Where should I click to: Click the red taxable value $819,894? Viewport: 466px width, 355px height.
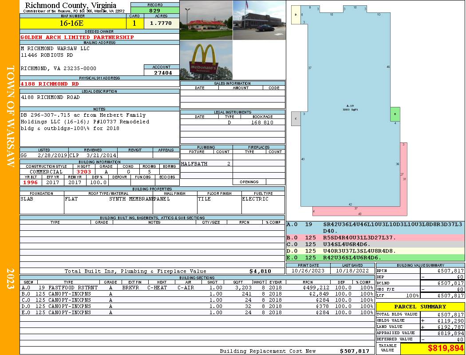click(432, 349)
